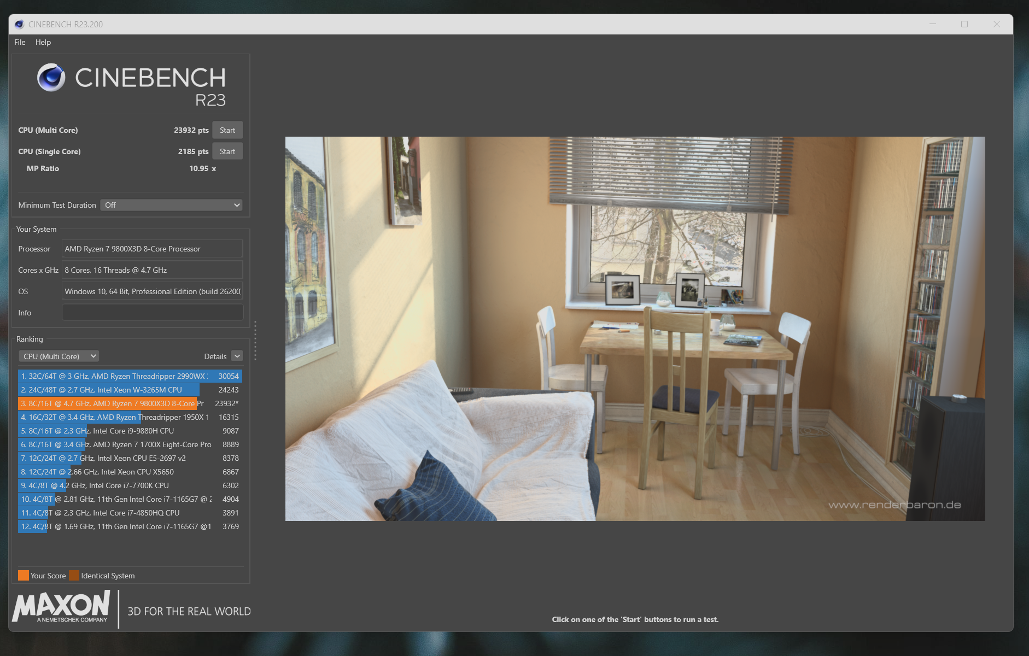
Task: Open the Help menu
Action: (x=43, y=42)
